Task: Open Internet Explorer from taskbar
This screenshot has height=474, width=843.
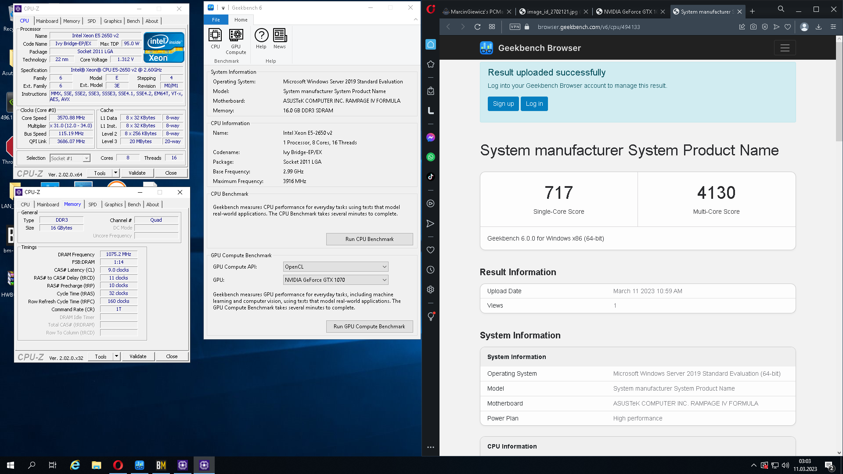Action: coord(75,465)
